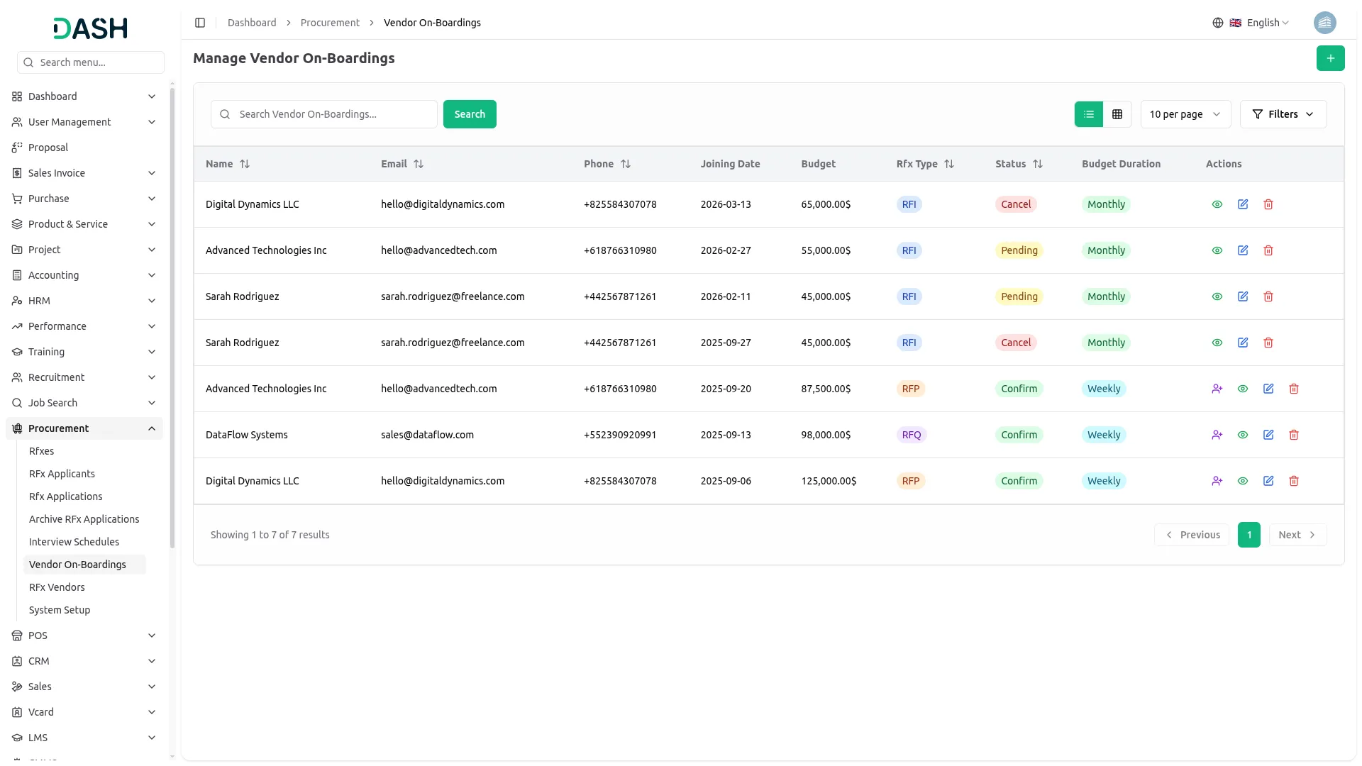Sort table by Name column
The image size is (1362, 766).
(x=244, y=164)
